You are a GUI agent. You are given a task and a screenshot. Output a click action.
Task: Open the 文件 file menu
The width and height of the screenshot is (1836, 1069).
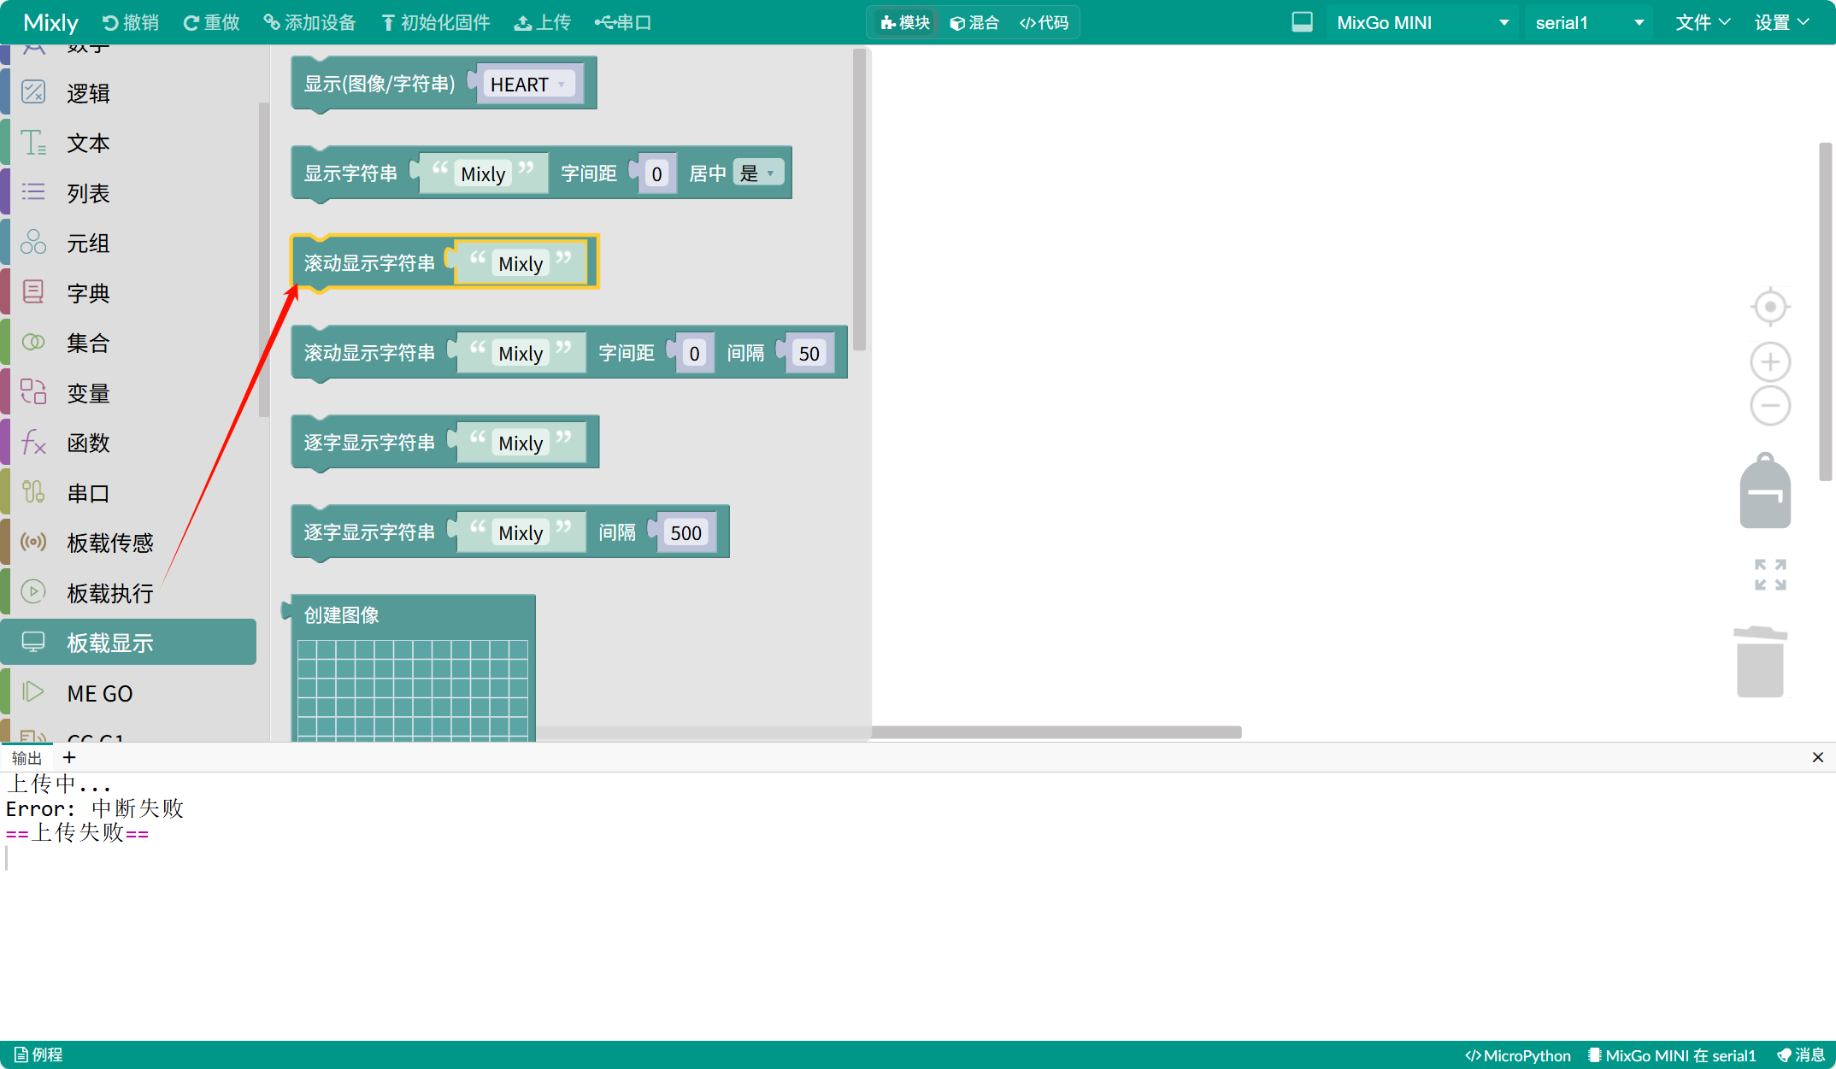pyautogui.click(x=1702, y=23)
